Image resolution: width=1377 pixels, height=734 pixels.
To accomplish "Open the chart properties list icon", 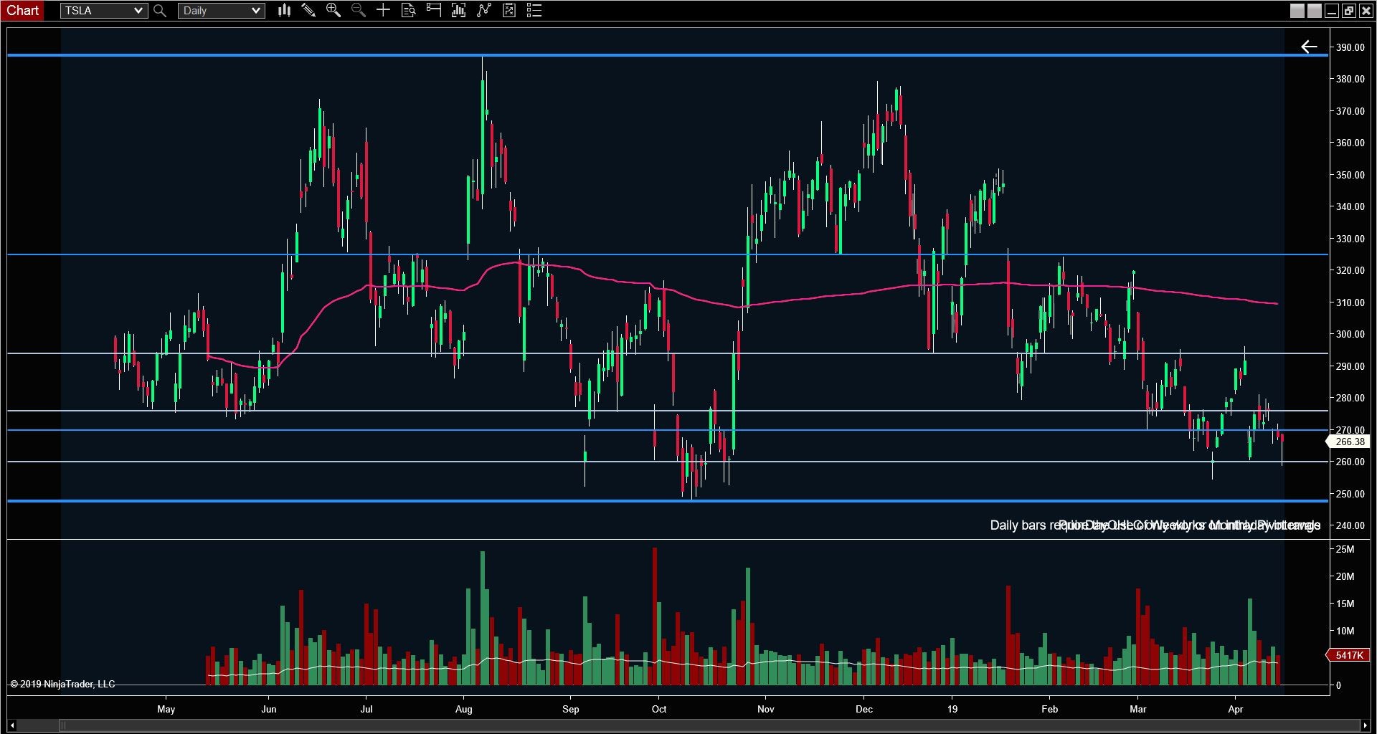I will [534, 11].
